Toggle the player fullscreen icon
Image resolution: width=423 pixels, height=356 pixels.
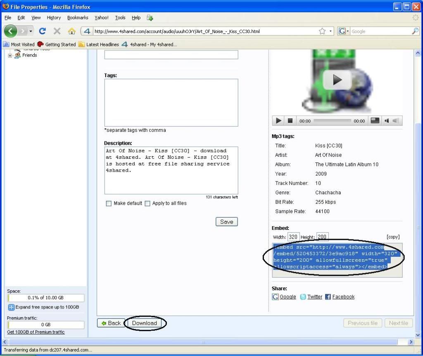coord(375,121)
